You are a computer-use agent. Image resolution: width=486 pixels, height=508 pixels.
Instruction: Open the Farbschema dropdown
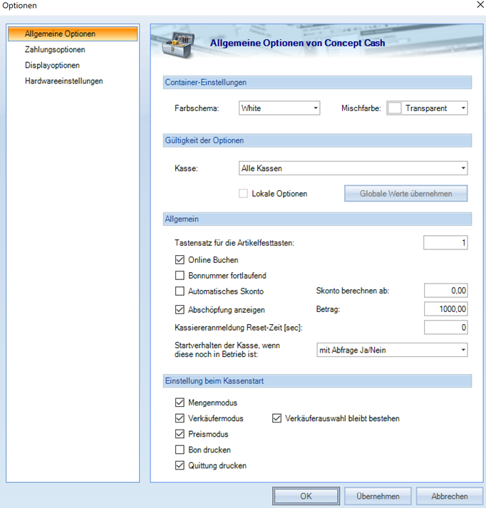coord(279,108)
